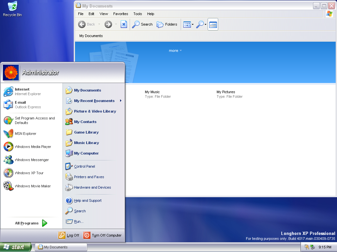The height and width of the screenshot is (252, 337).
Task: Click the Log Off button
Action: 69,235
